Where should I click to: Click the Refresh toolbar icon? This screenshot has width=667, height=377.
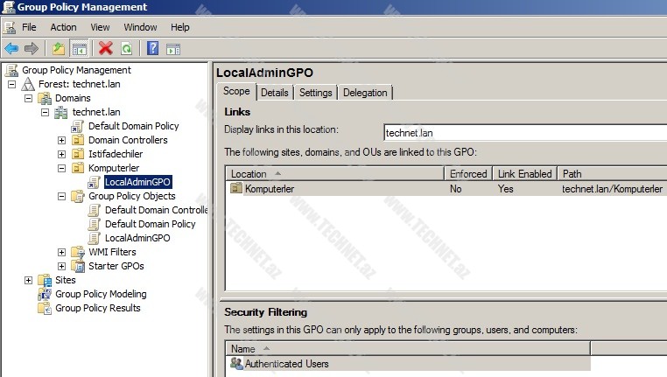pos(127,48)
